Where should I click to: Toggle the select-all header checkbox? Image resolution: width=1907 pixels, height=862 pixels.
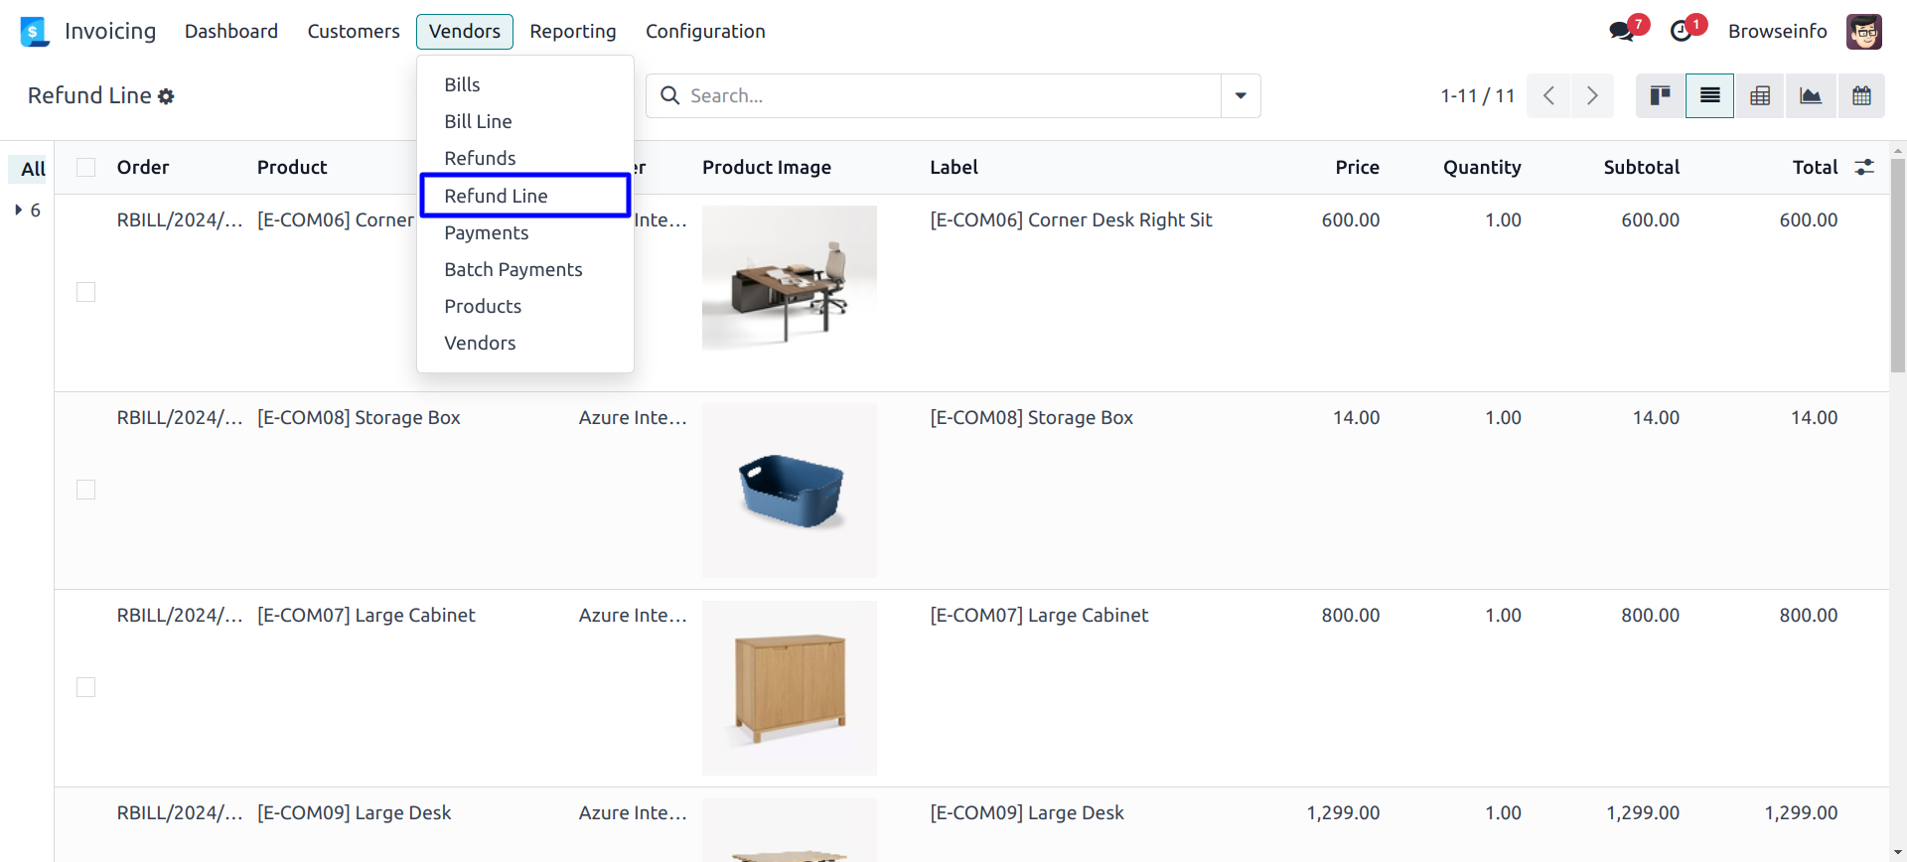(x=86, y=167)
